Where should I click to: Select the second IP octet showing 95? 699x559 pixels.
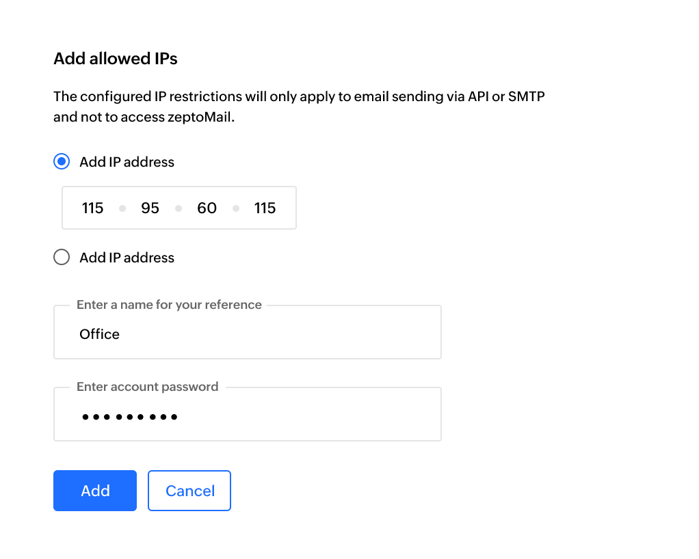pos(150,208)
